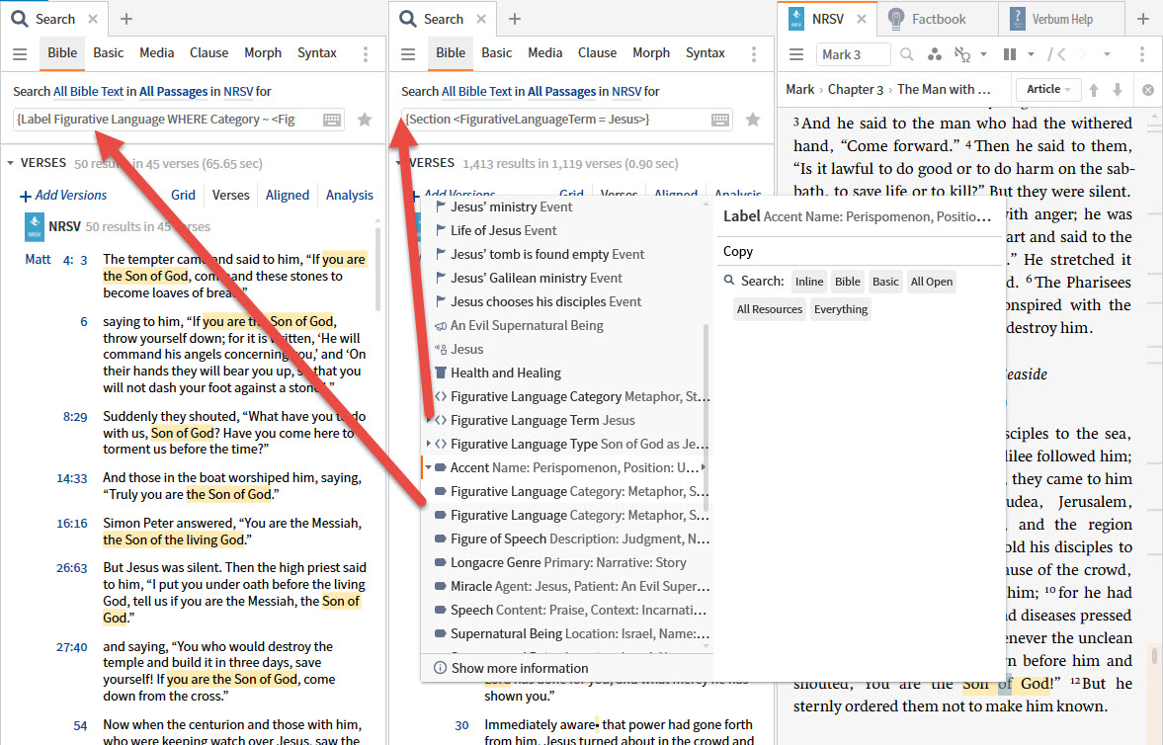
Task: Click magnifier icon next to Search: in context menu
Action: coord(729,281)
